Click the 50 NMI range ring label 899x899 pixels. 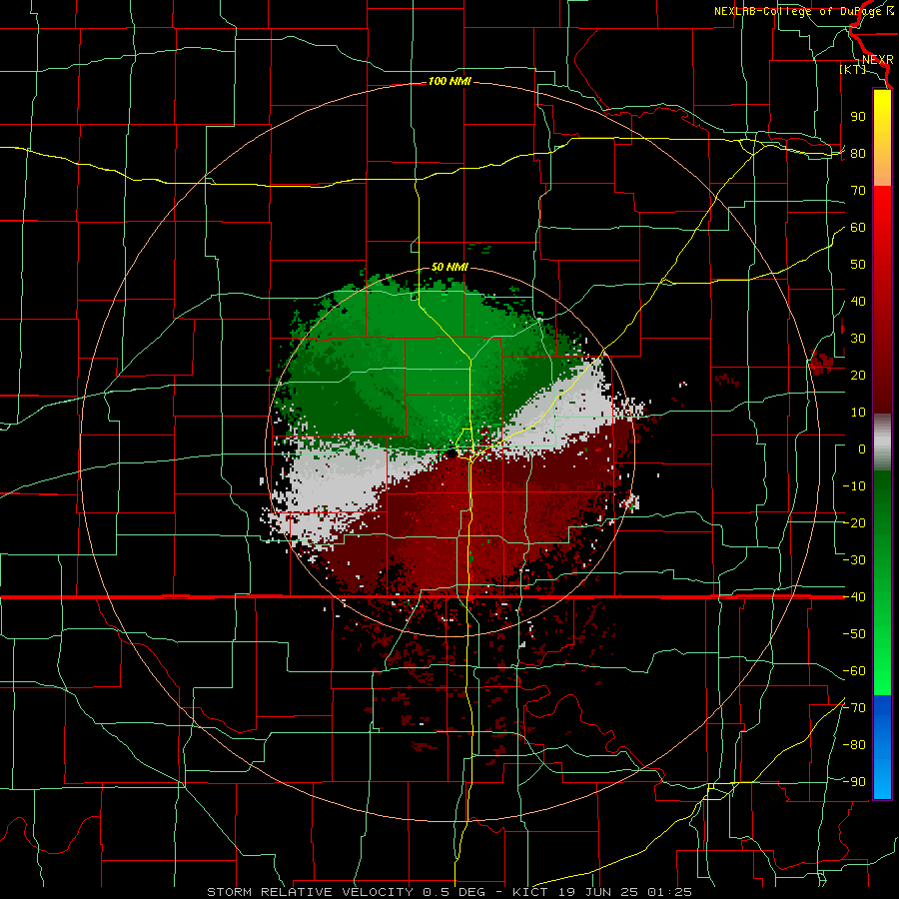coord(449,267)
